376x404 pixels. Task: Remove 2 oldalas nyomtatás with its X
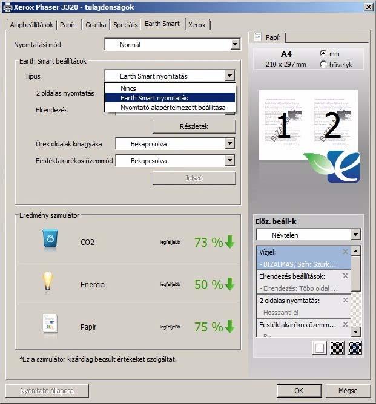coord(345,300)
